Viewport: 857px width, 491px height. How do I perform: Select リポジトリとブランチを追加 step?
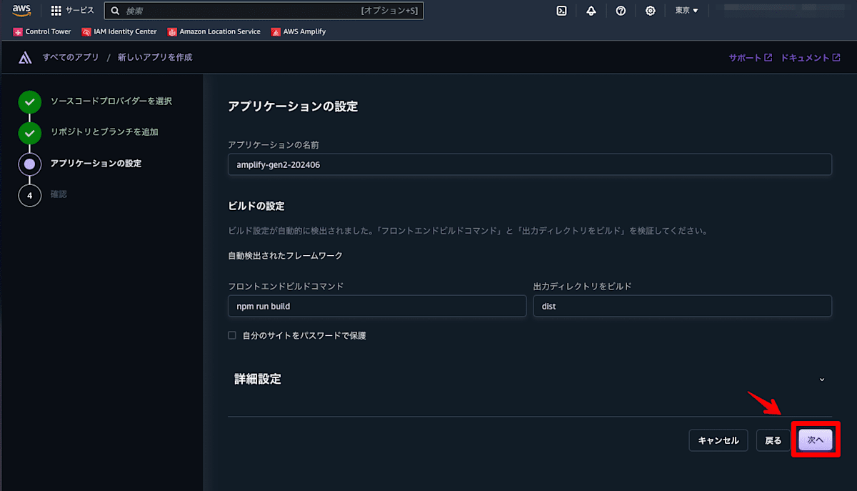(x=104, y=132)
